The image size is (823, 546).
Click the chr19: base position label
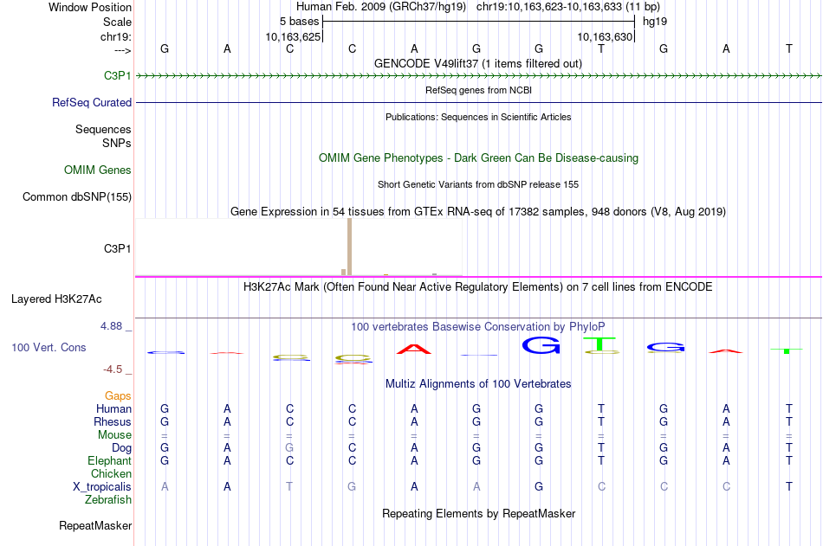pyautogui.click(x=115, y=36)
